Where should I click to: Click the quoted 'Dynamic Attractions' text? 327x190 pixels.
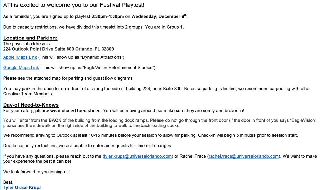click(x=102, y=57)
